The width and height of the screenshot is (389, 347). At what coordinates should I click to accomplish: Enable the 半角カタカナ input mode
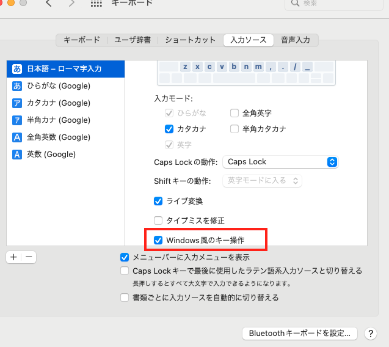coord(234,129)
